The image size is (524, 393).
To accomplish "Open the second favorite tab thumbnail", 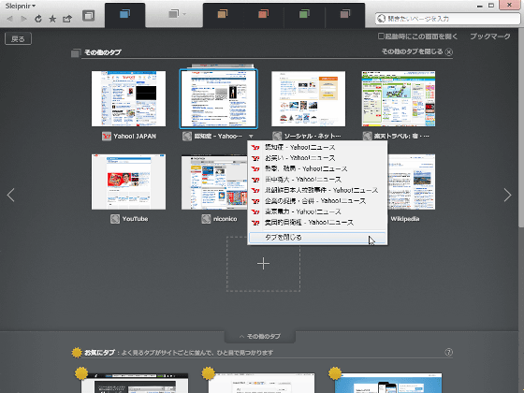I will pyautogui.click(x=261, y=384).
